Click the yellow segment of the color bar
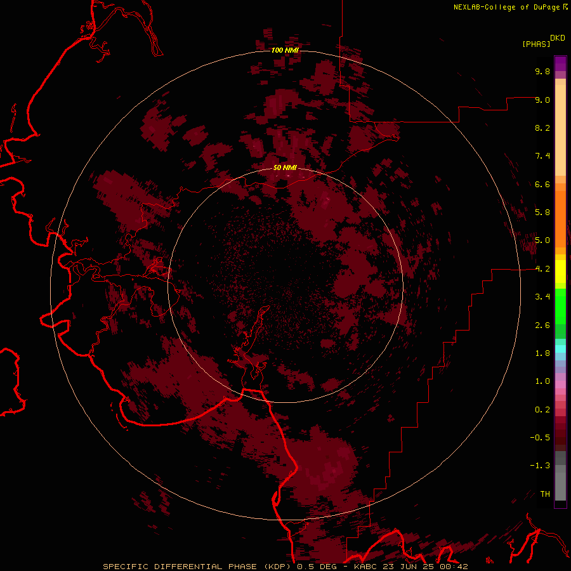 [x=560, y=272]
